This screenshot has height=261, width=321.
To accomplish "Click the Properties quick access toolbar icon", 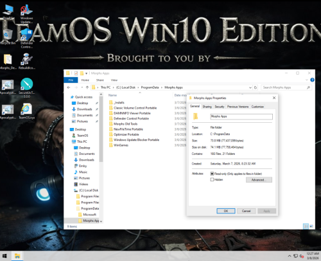I will click(x=76, y=73).
